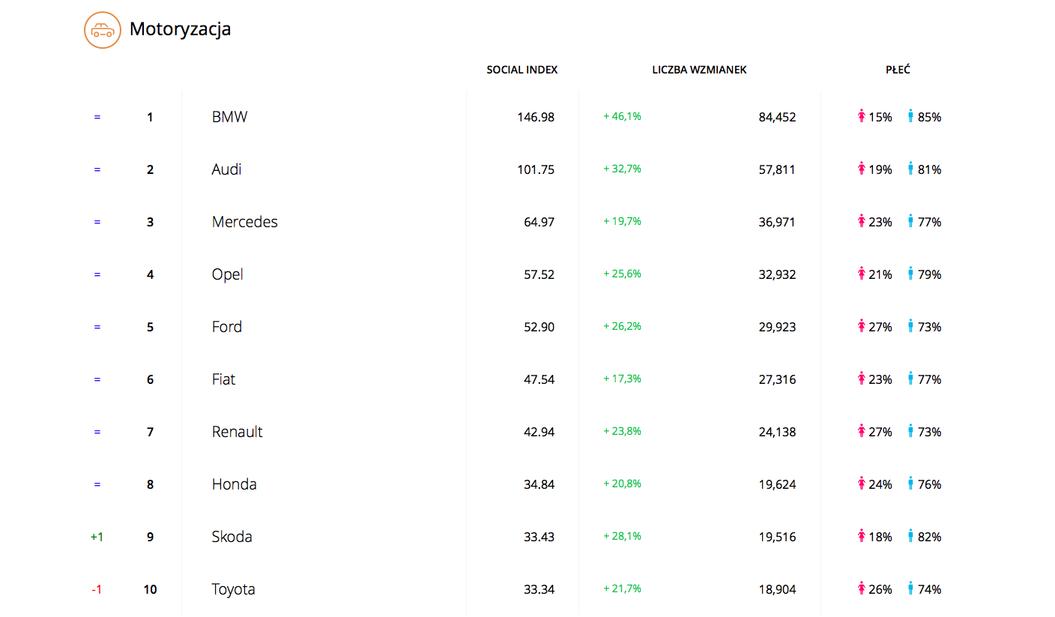The height and width of the screenshot is (617, 1055).
Task: Click the blue male icon in Renault row
Action: (910, 431)
